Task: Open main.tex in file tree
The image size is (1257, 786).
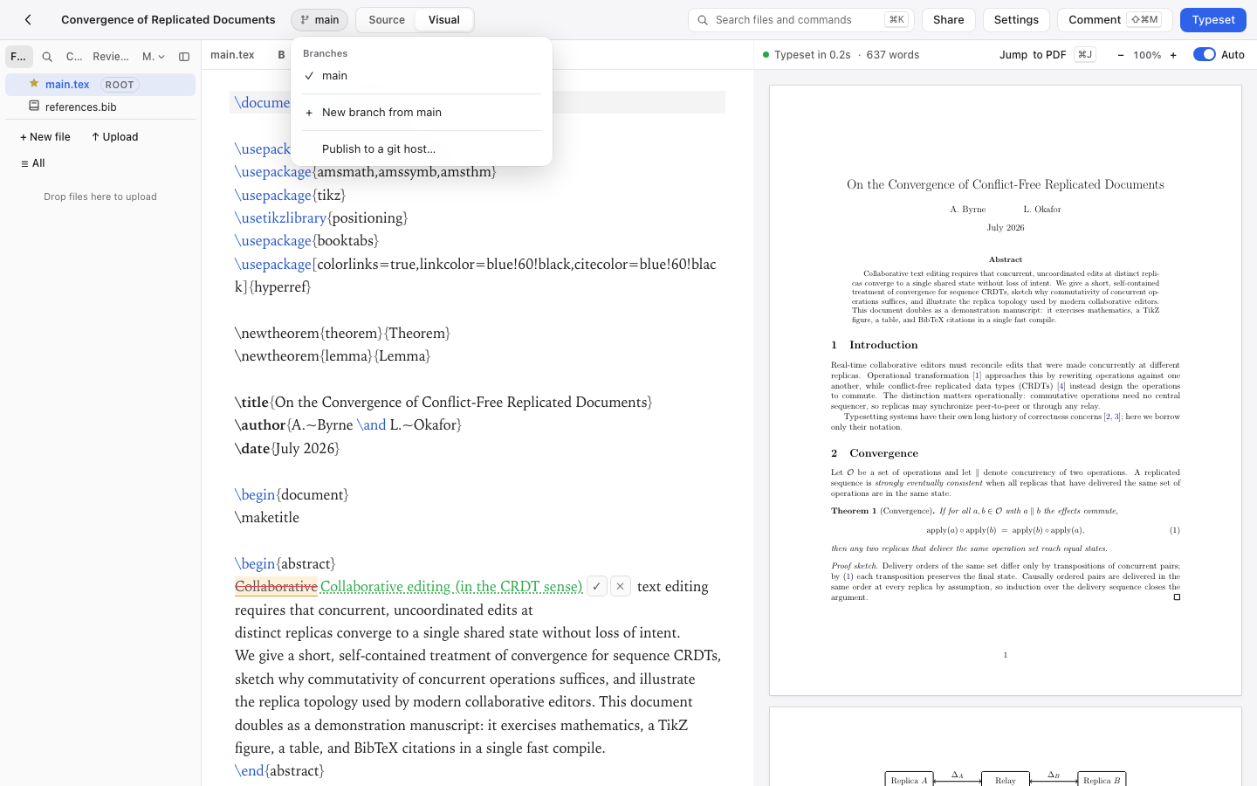Action: tap(100, 85)
